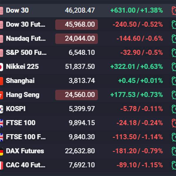Click the clock icon in the KOSPI row
This screenshot has width=176, height=176.
tap(174, 109)
